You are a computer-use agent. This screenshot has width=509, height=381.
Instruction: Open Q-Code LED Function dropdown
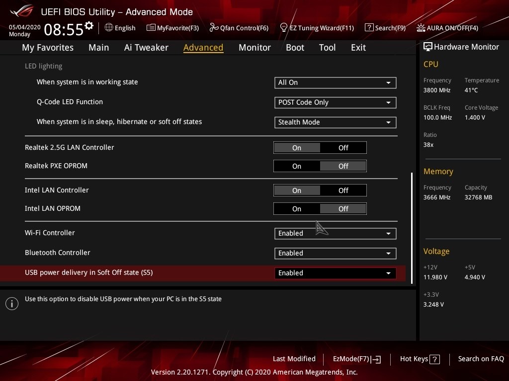[x=336, y=102]
